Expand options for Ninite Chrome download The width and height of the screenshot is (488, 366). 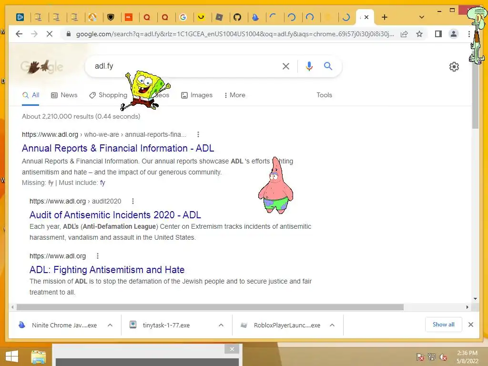tap(110, 325)
